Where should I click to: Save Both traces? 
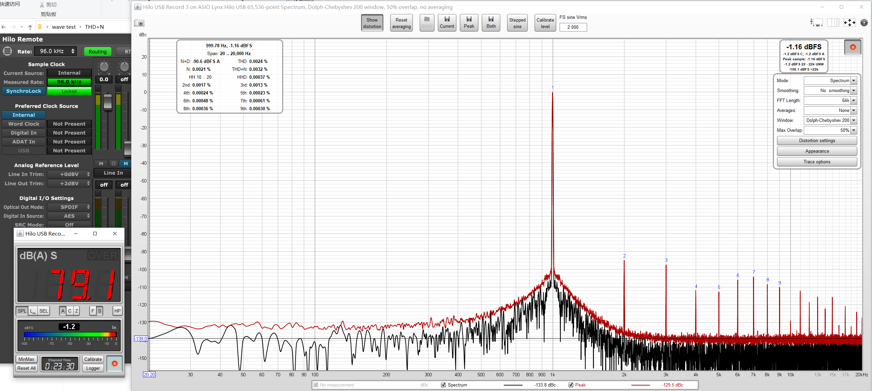(491, 23)
